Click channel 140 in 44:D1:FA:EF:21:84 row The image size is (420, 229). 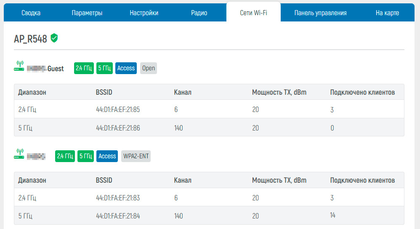pyautogui.click(x=178, y=216)
